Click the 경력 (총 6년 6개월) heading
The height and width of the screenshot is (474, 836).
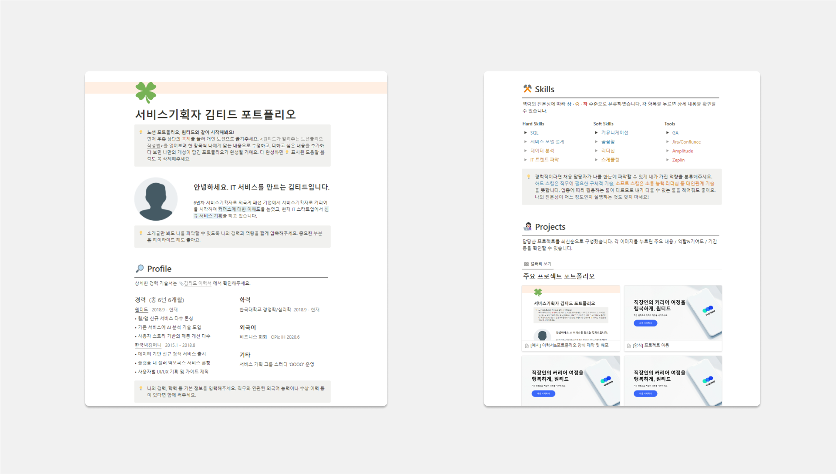(x=159, y=300)
